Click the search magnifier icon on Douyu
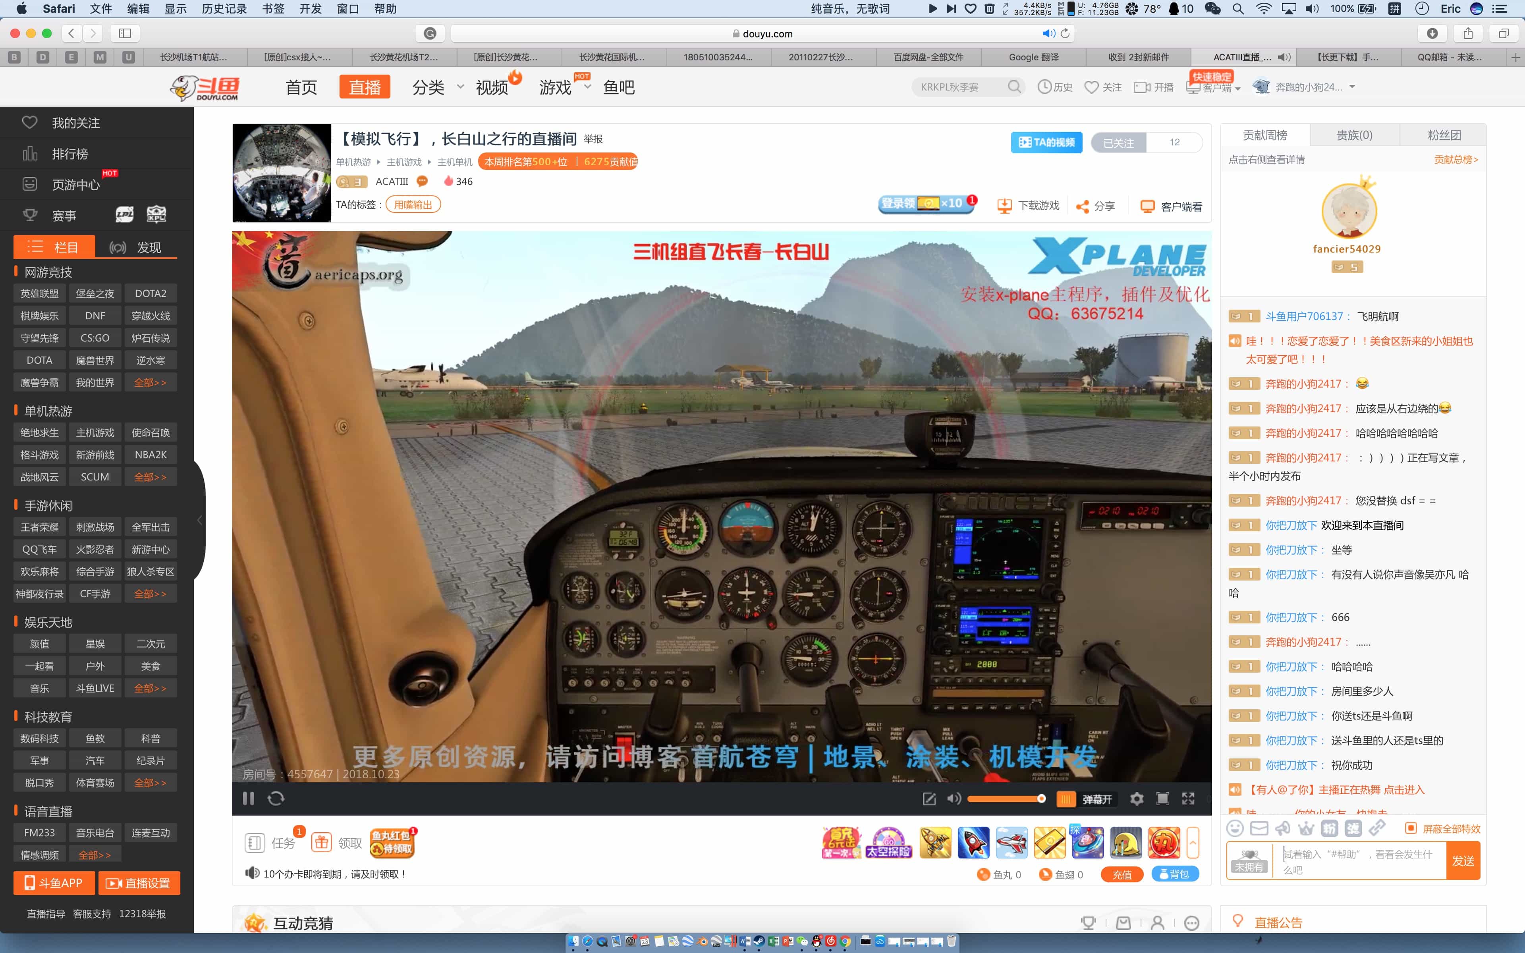The image size is (1525, 953). pos(1014,87)
